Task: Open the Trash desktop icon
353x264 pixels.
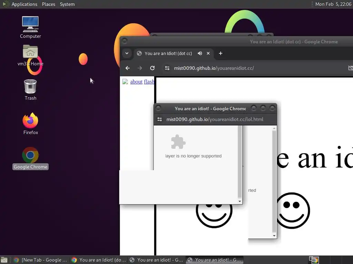Action: 30,90
